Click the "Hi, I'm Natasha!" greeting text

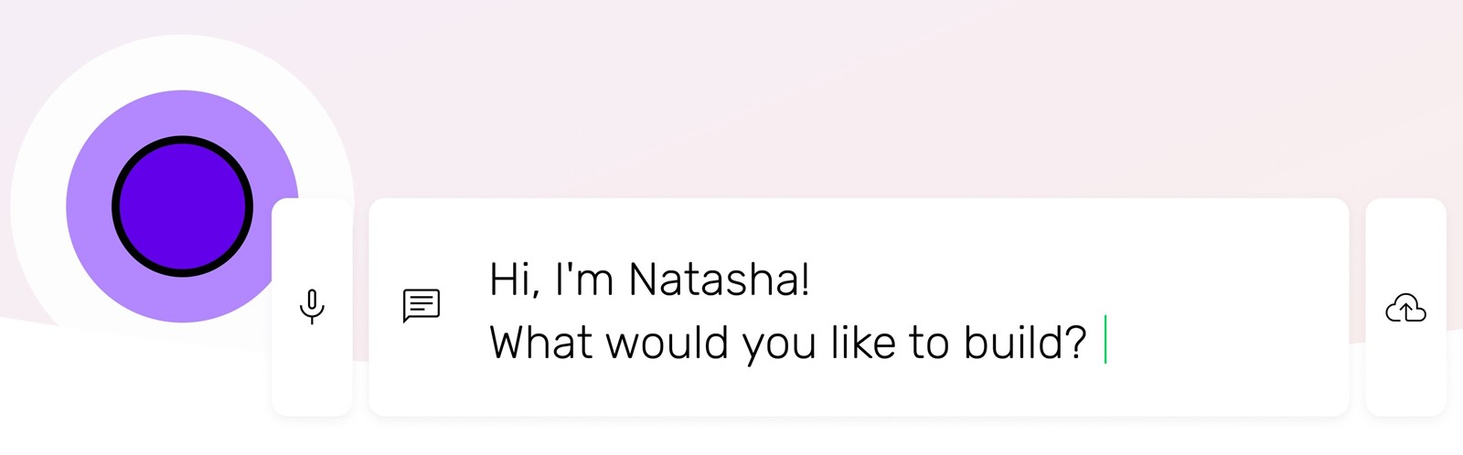tap(649, 279)
